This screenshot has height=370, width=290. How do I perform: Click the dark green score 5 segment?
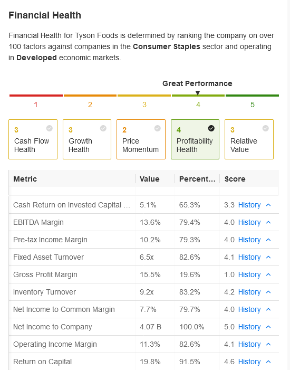pos(252,96)
